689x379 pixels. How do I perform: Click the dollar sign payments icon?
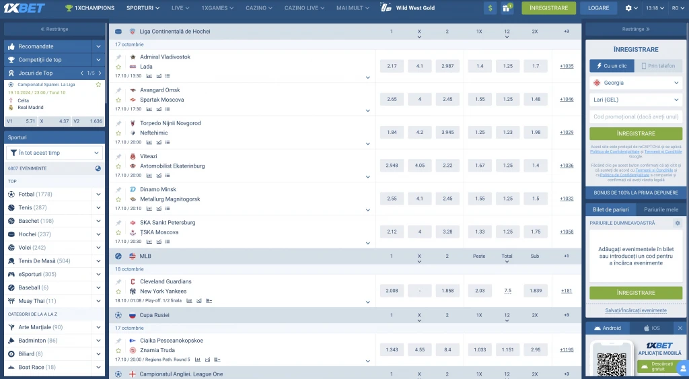click(x=490, y=8)
